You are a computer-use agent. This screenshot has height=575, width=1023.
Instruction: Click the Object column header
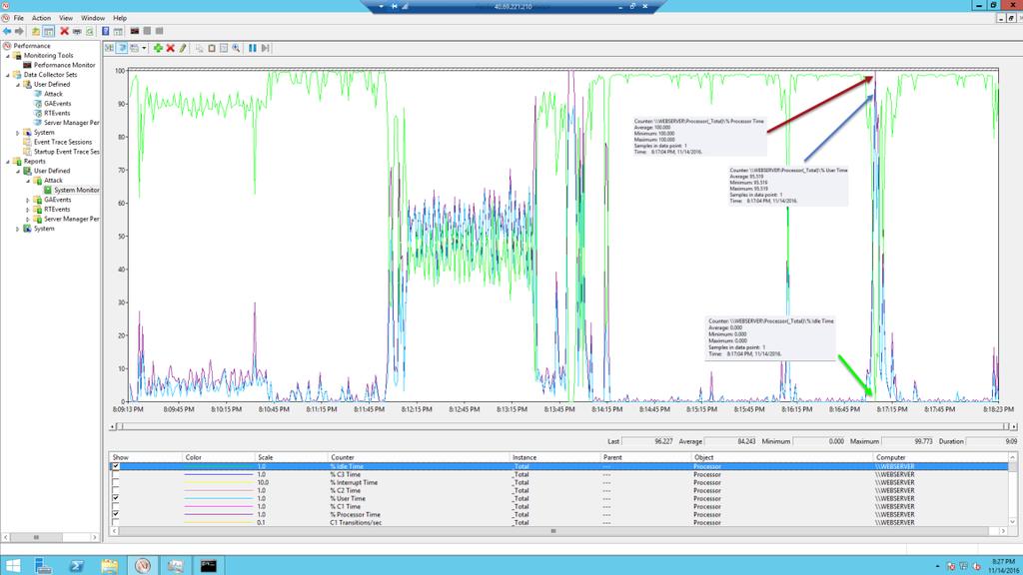(x=781, y=457)
